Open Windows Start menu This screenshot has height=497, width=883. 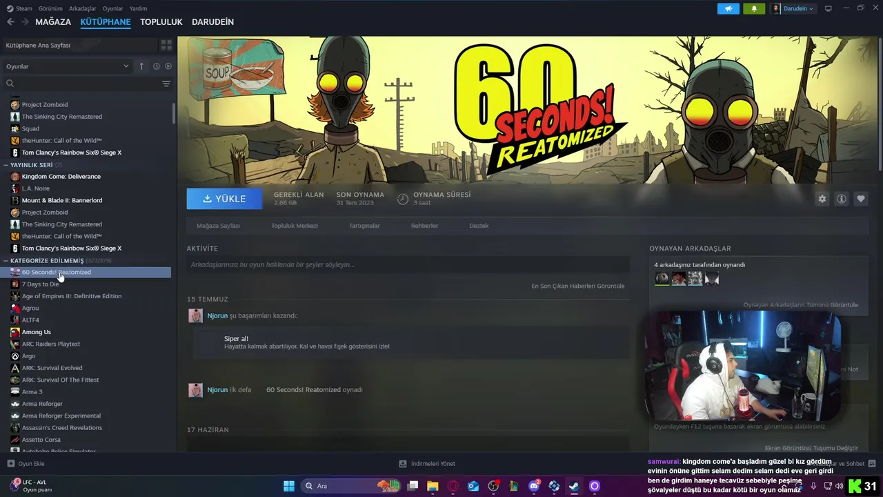[289, 486]
